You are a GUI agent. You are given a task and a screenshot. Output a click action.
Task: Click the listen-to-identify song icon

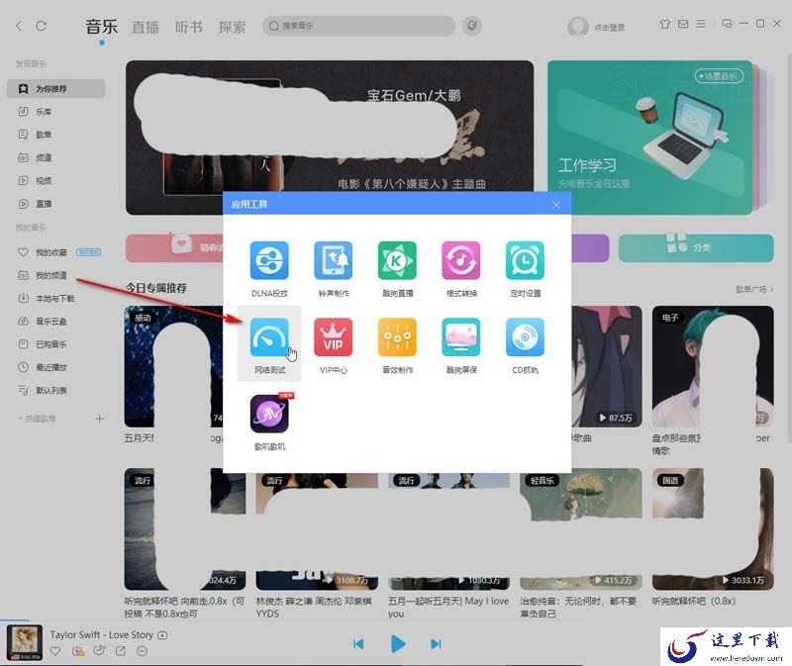click(472, 26)
